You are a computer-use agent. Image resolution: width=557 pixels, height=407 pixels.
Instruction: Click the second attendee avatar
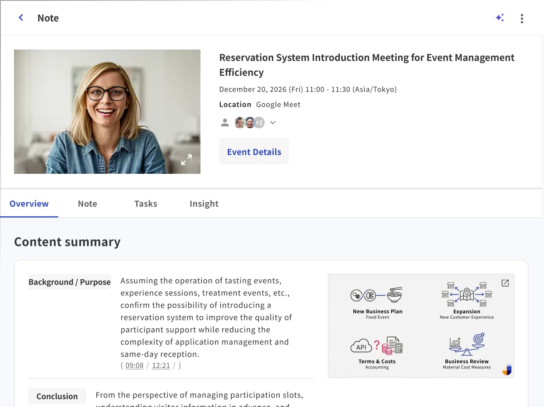pyautogui.click(x=250, y=123)
